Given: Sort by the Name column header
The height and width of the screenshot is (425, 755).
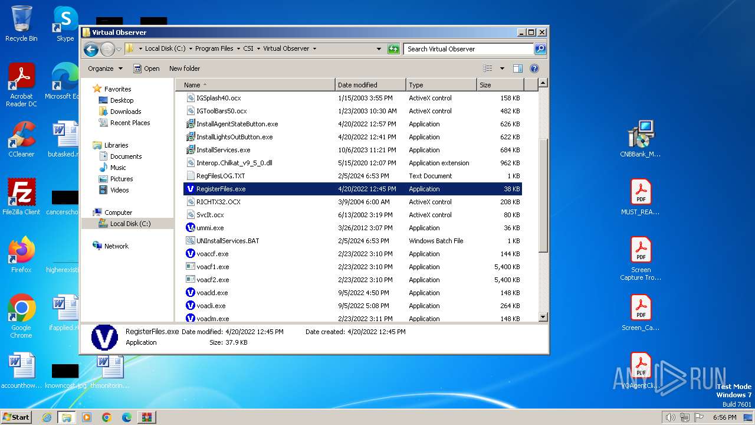Looking at the screenshot, I should point(255,85).
